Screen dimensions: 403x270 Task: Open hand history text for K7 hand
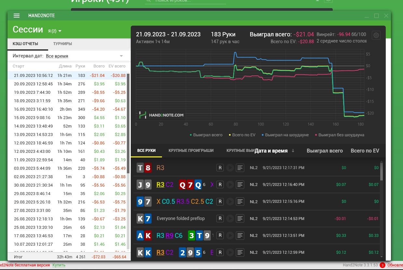coord(240,218)
